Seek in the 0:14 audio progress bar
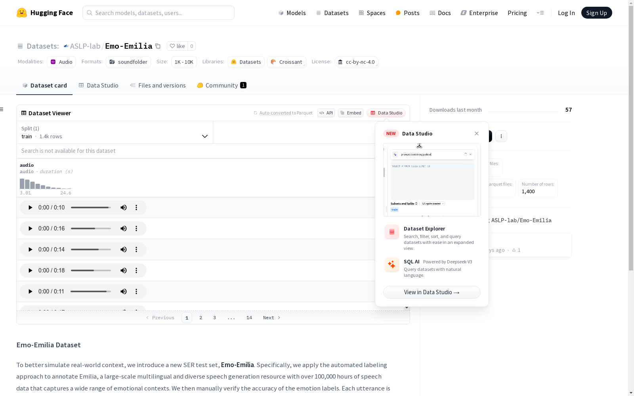 [91, 249]
